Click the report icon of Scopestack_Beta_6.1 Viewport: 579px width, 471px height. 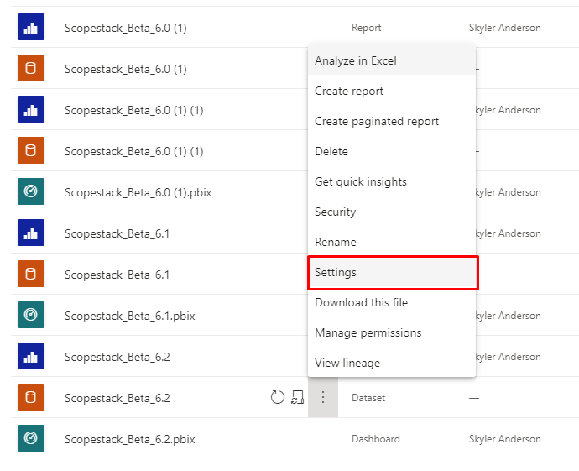coord(31,233)
